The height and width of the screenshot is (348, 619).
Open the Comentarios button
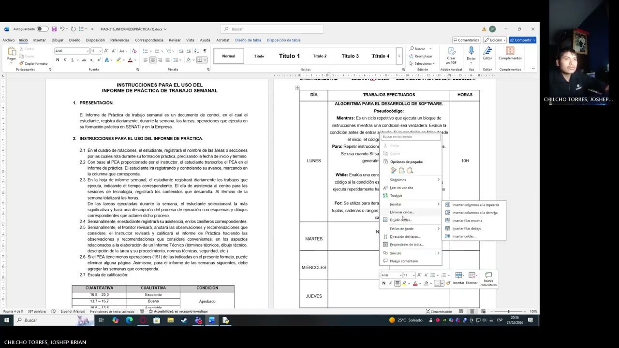tap(466, 40)
